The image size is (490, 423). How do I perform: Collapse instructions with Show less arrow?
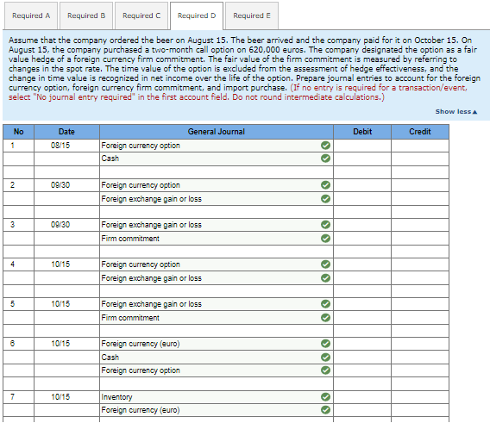click(456, 112)
